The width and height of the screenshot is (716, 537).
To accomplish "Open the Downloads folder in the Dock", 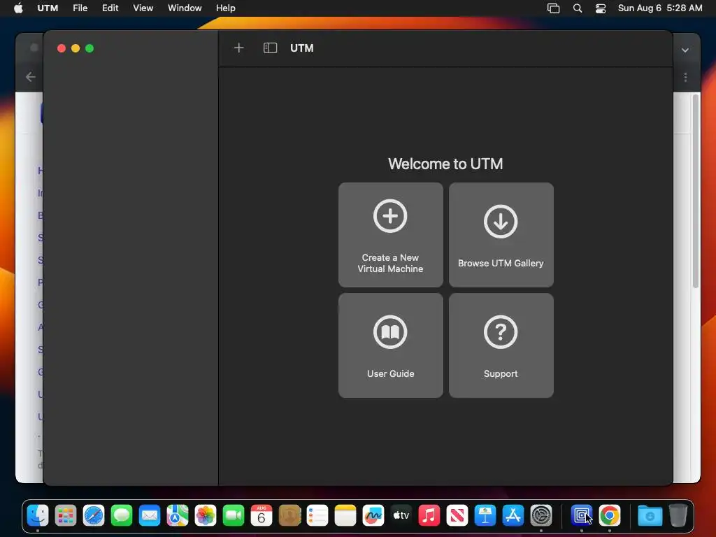I will click(x=650, y=515).
